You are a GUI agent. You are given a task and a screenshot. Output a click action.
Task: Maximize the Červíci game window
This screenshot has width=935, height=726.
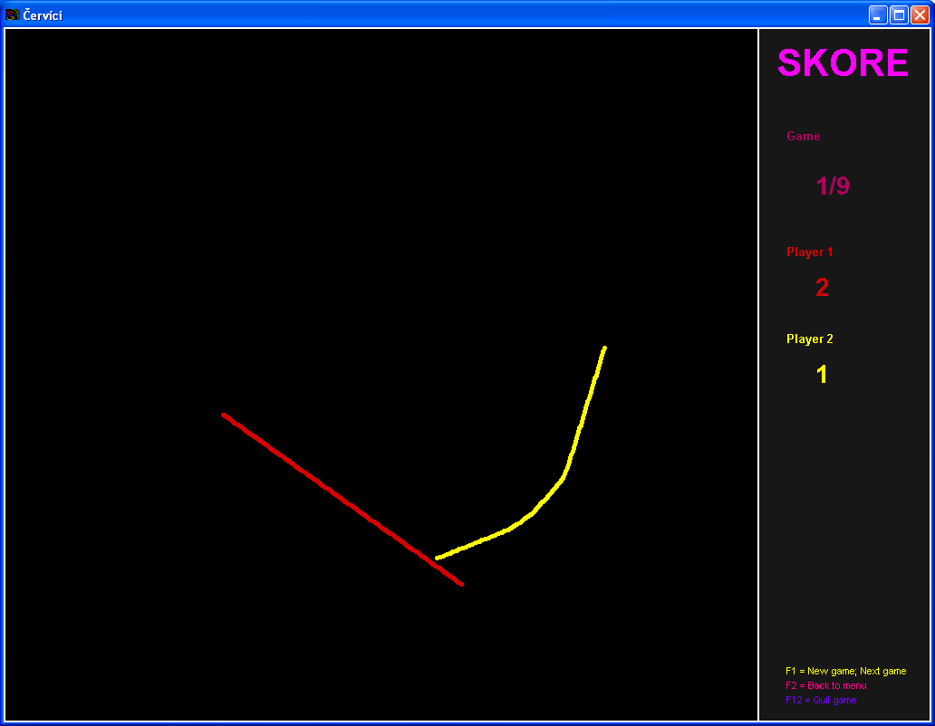click(x=899, y=14)
